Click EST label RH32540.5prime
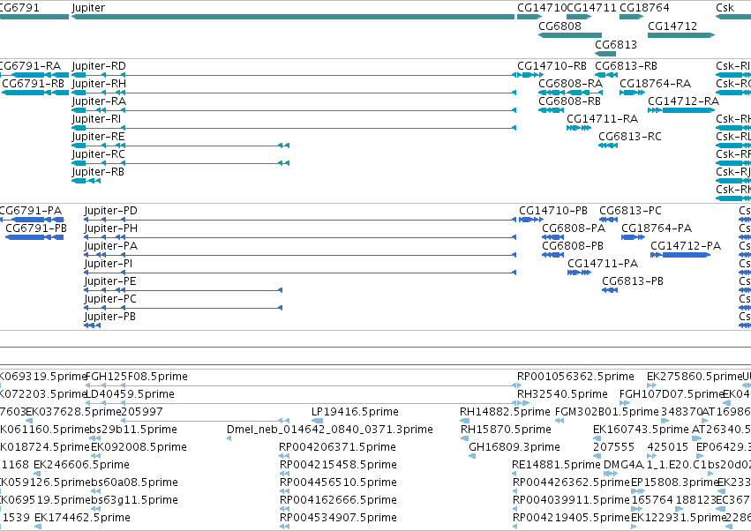 click(x=562, y=394)
